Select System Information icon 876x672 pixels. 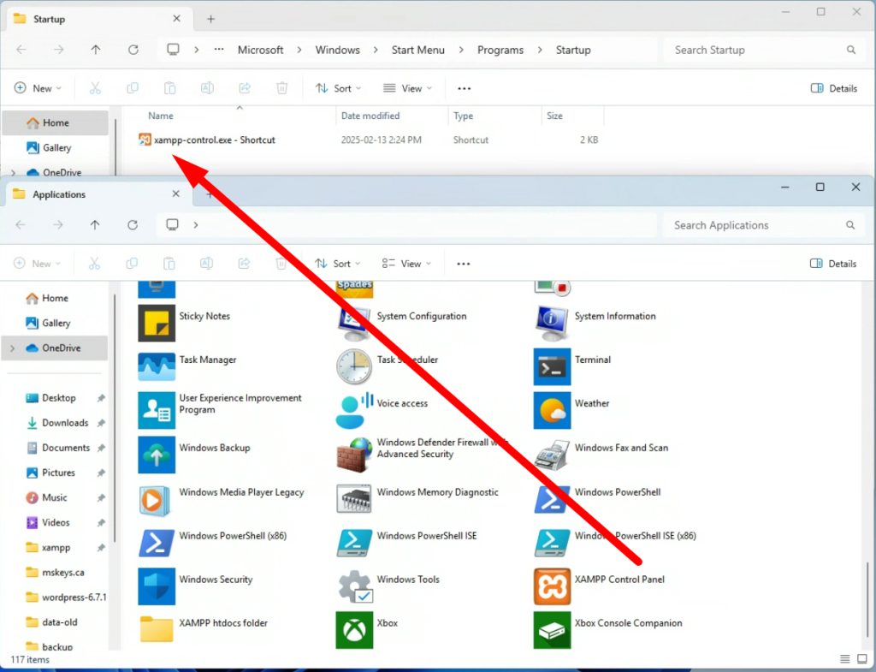tap(552, 323)
